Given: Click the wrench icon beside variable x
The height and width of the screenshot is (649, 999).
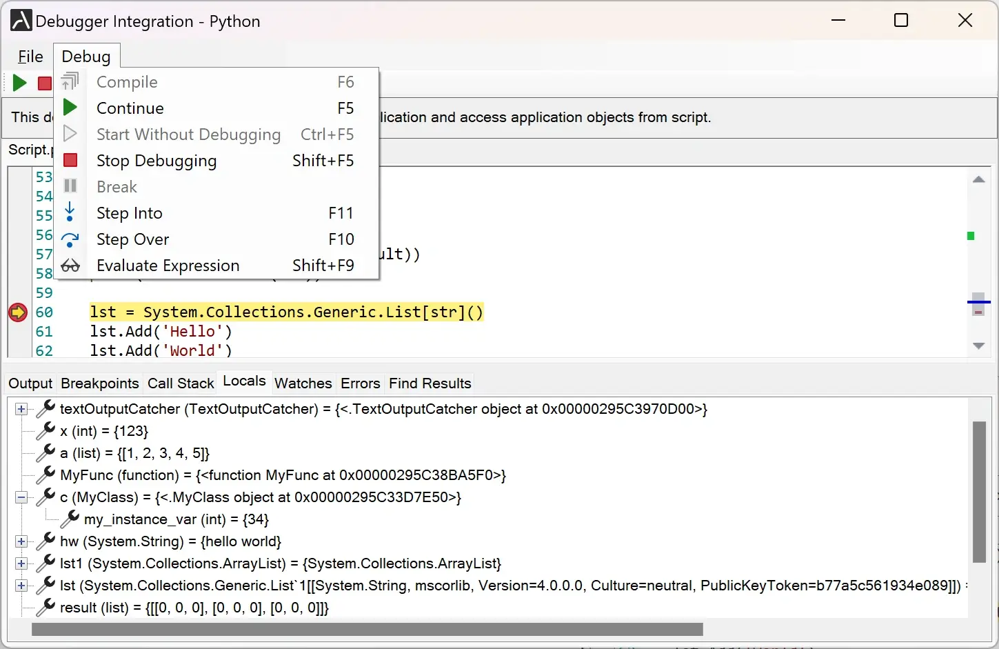Looking at the screenshot, I should pos(45,430).
